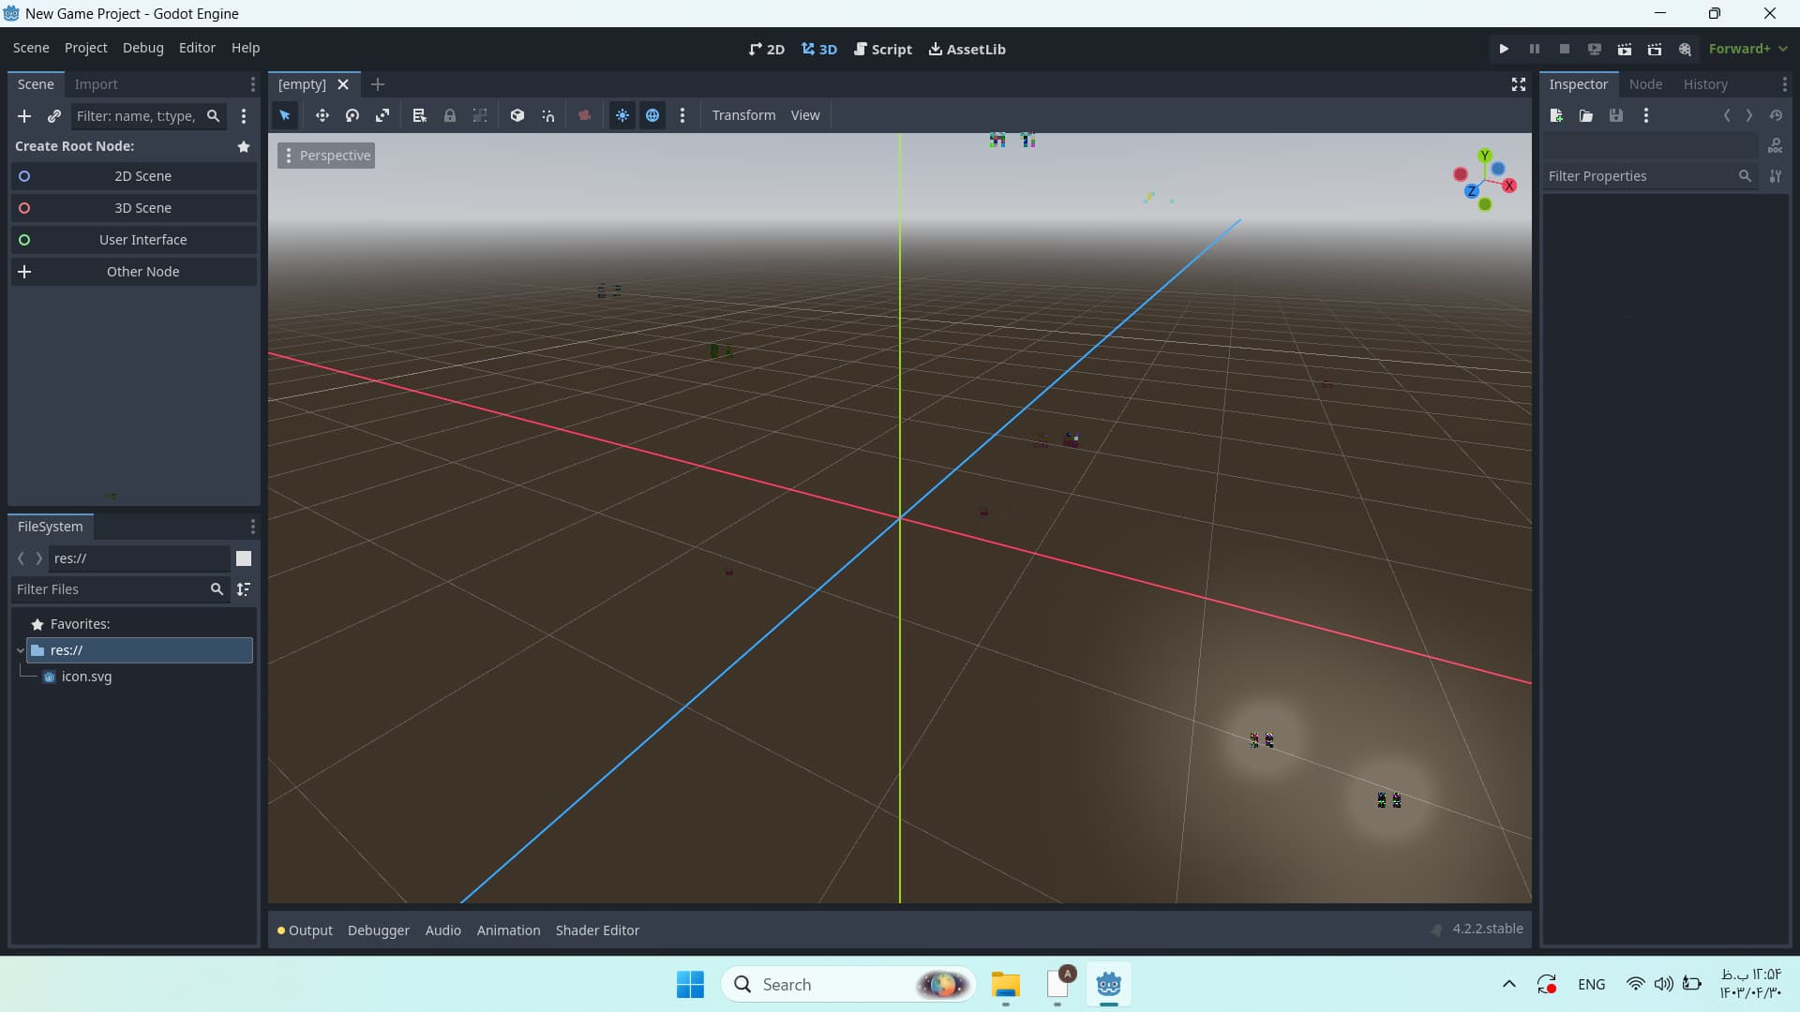The height and width of the screenshot is (1012, 1800).
Task: Switch to the 2D workspace
Action: [766, 49]
